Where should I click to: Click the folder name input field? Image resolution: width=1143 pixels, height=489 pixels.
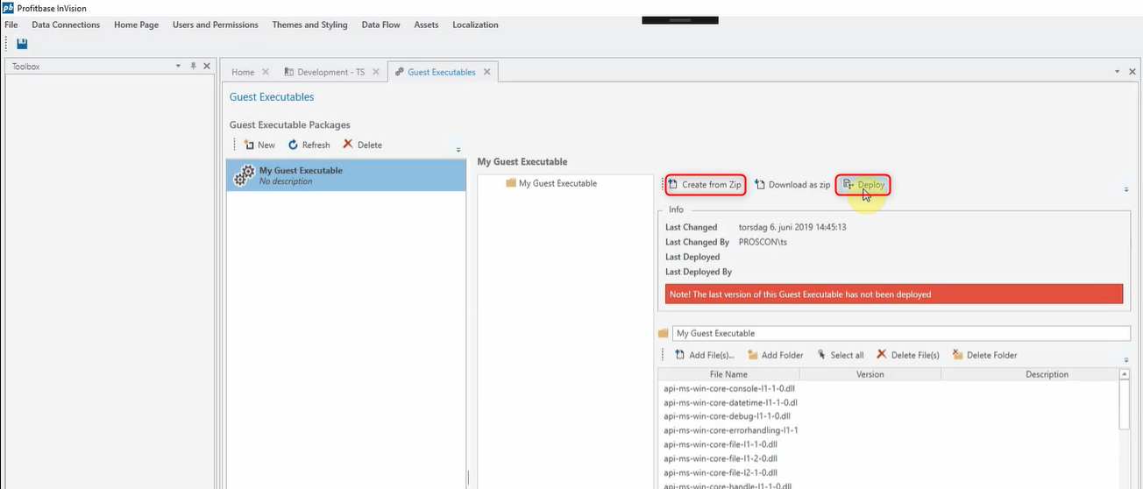click(900, 333)
